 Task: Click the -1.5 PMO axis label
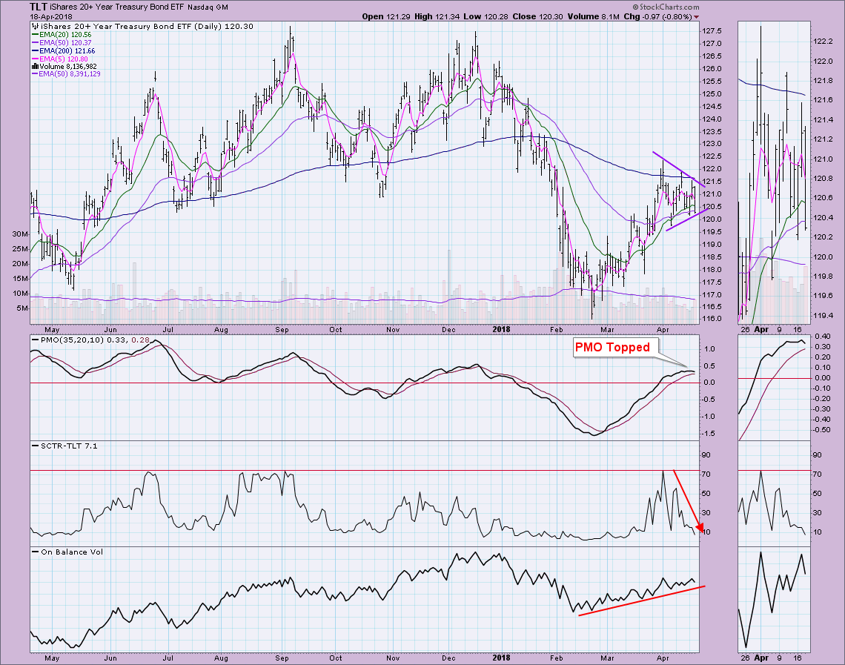[x=709, y=433]
